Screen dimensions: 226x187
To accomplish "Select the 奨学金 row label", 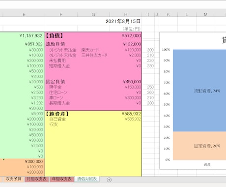I will (55, 87).
